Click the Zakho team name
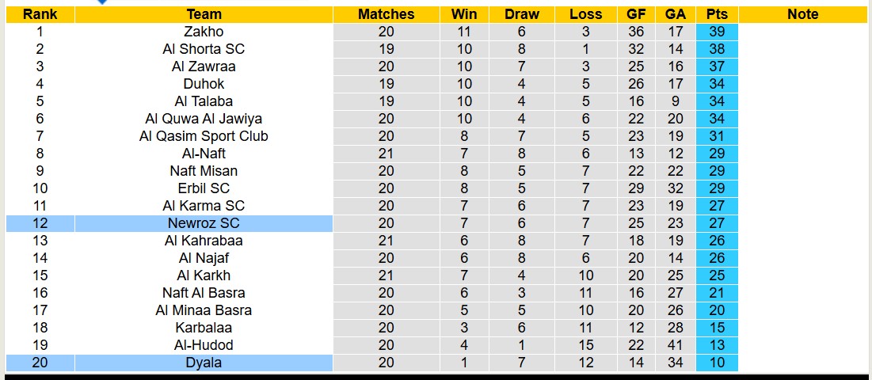The height and width of the screenshot is (380, 872). (x=204, y=32)
